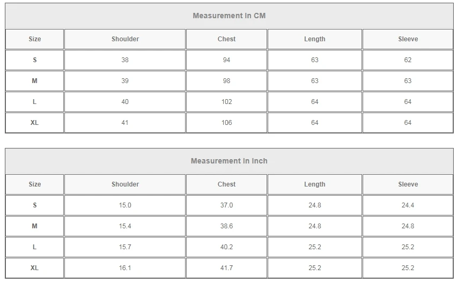Click chest value 102 in the CM table

click(226, 102)
